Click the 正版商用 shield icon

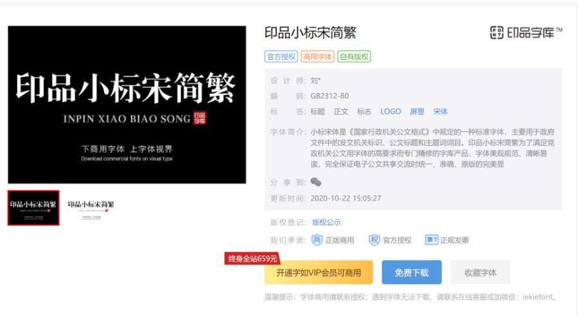[317, 240]
